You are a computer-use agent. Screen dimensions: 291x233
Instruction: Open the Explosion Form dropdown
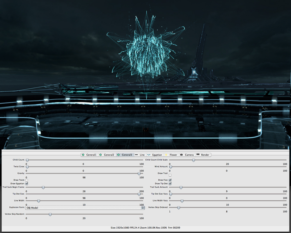[x=85, y=208]
